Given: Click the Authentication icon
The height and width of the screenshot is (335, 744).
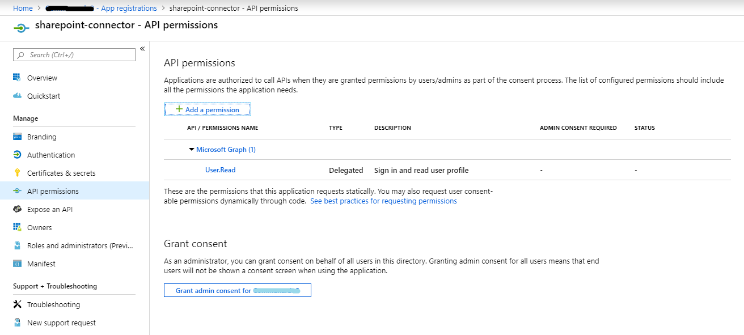Looking at the screenshot, I should [x=17, y=155].
